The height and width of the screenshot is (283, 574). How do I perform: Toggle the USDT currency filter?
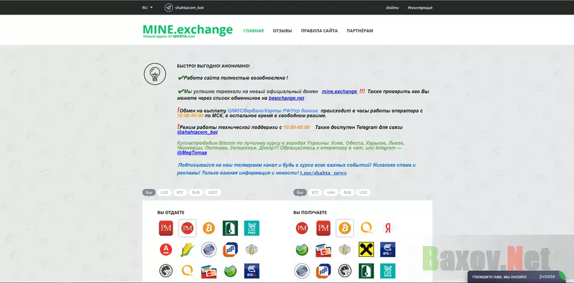(x=212, y=193)
